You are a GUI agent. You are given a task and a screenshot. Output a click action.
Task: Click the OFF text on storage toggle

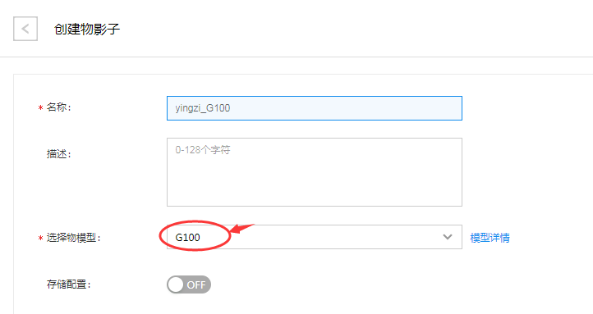(196, 285)
